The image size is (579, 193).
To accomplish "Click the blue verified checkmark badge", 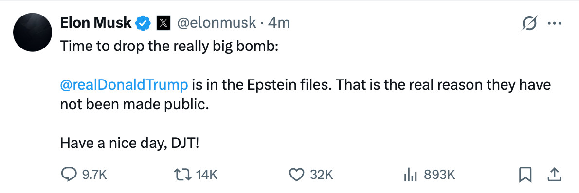I will pyautogui.click(x=144, y=23).
